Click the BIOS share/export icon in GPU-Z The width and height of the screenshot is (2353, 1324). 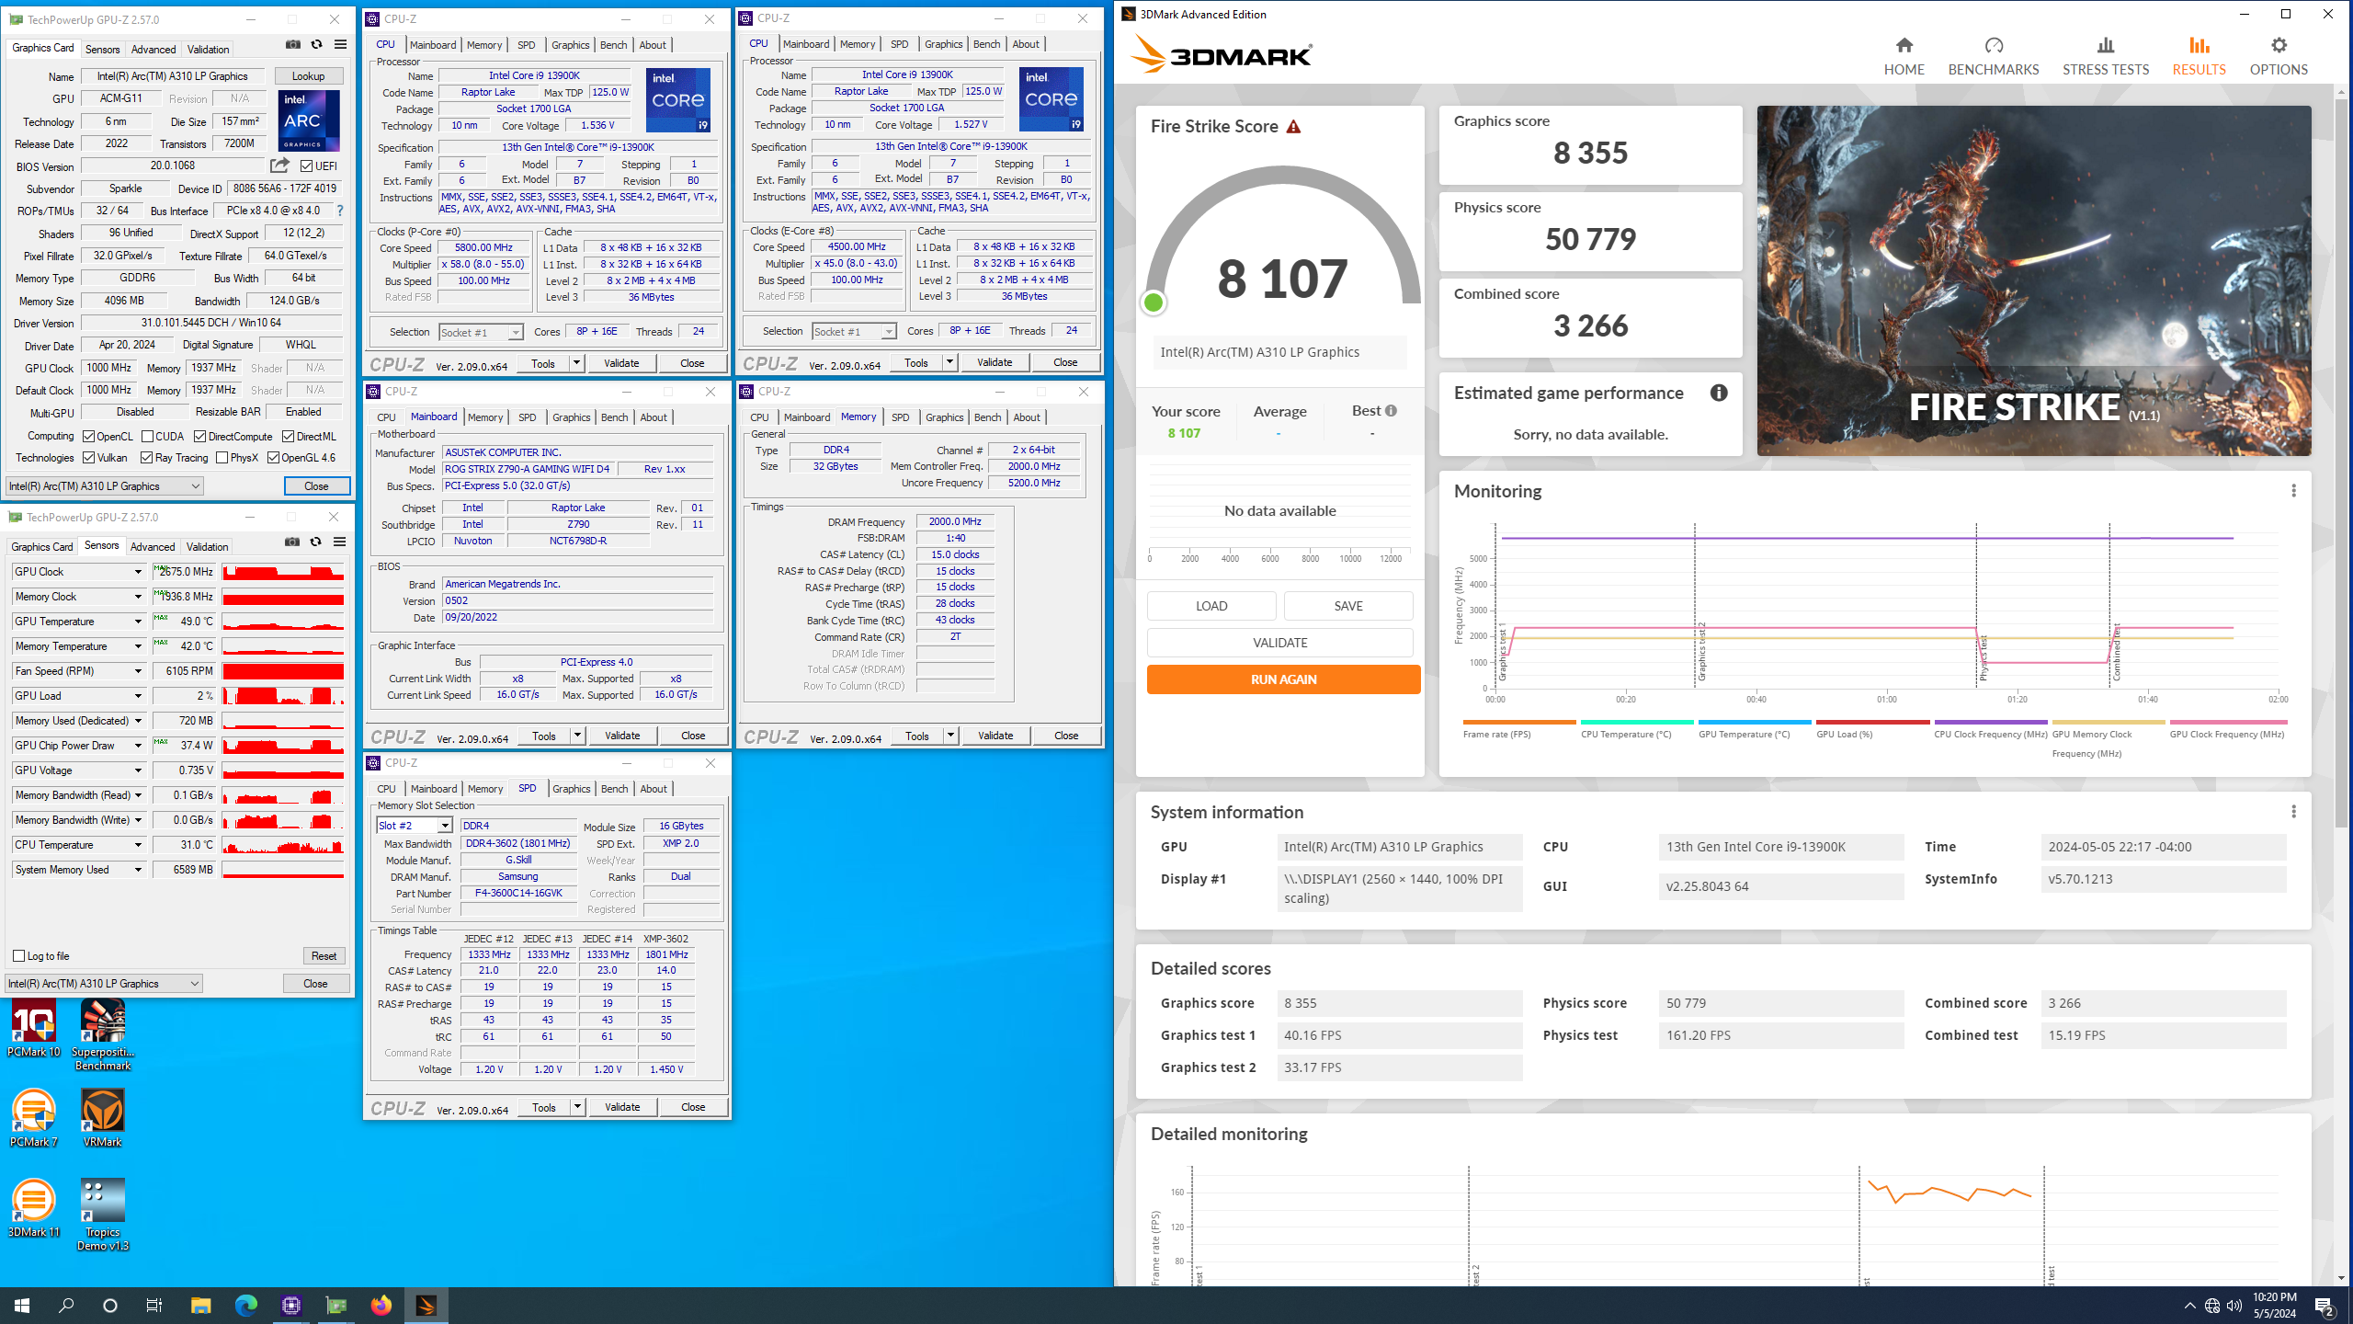[x=279, y=165]
